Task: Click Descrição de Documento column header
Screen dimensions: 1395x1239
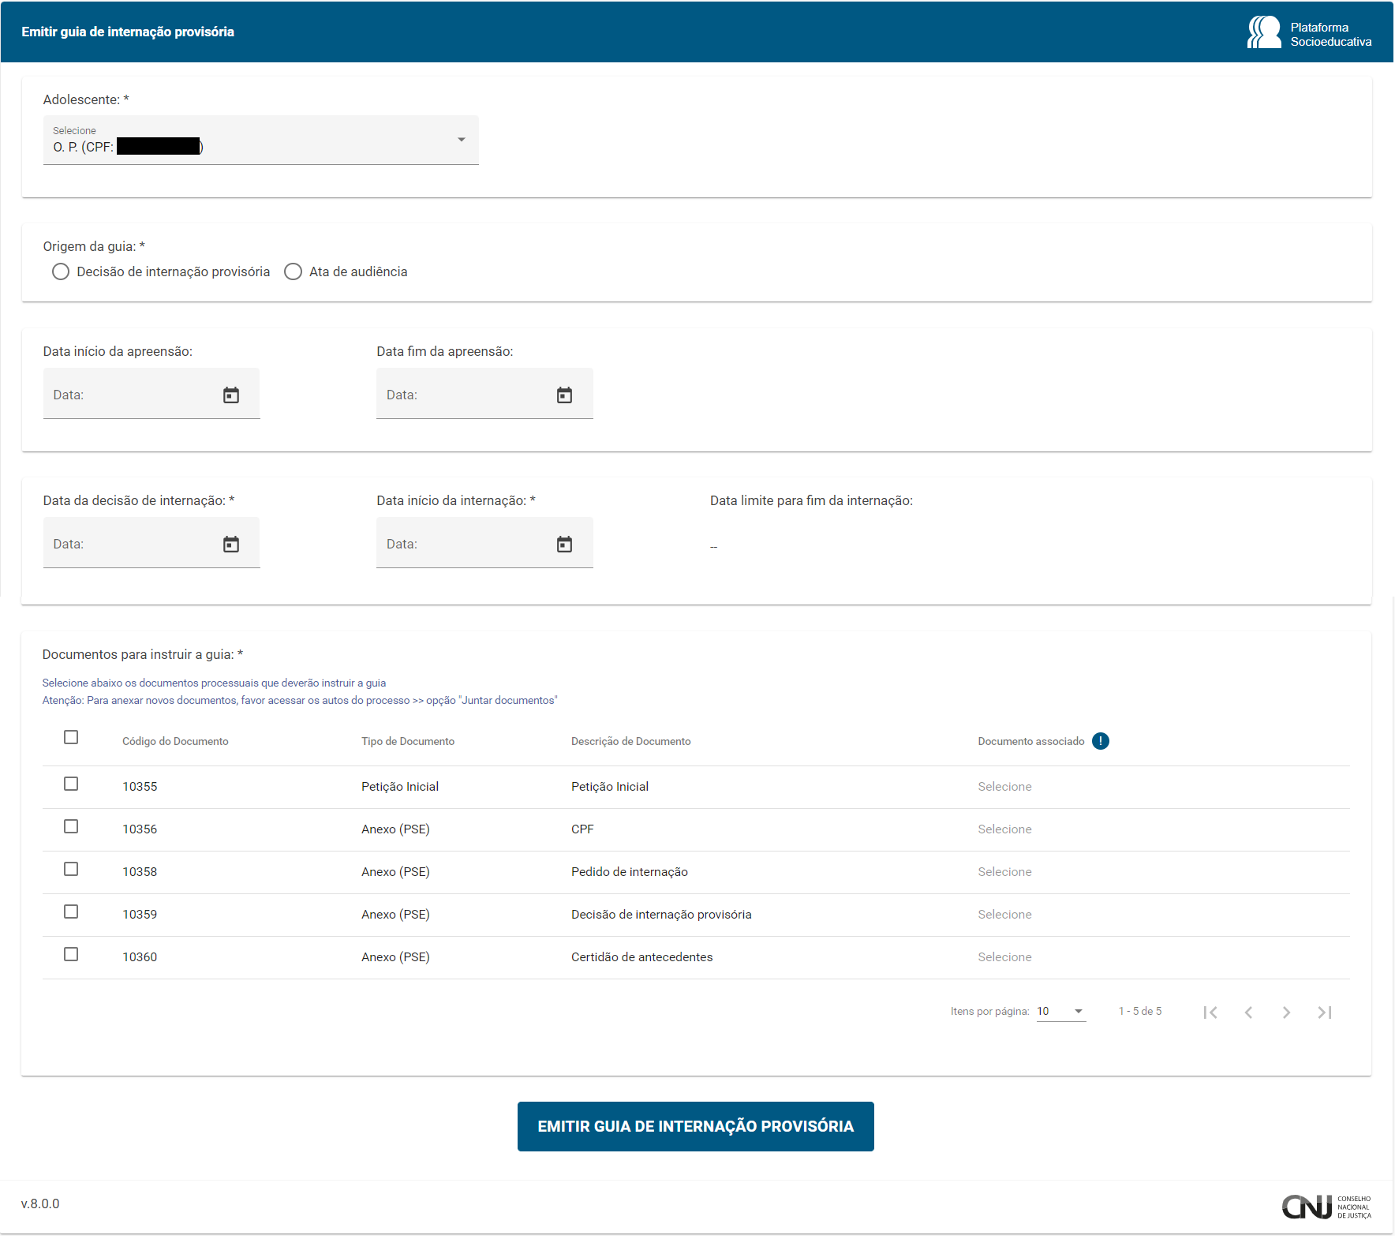Action: (630, 741)
